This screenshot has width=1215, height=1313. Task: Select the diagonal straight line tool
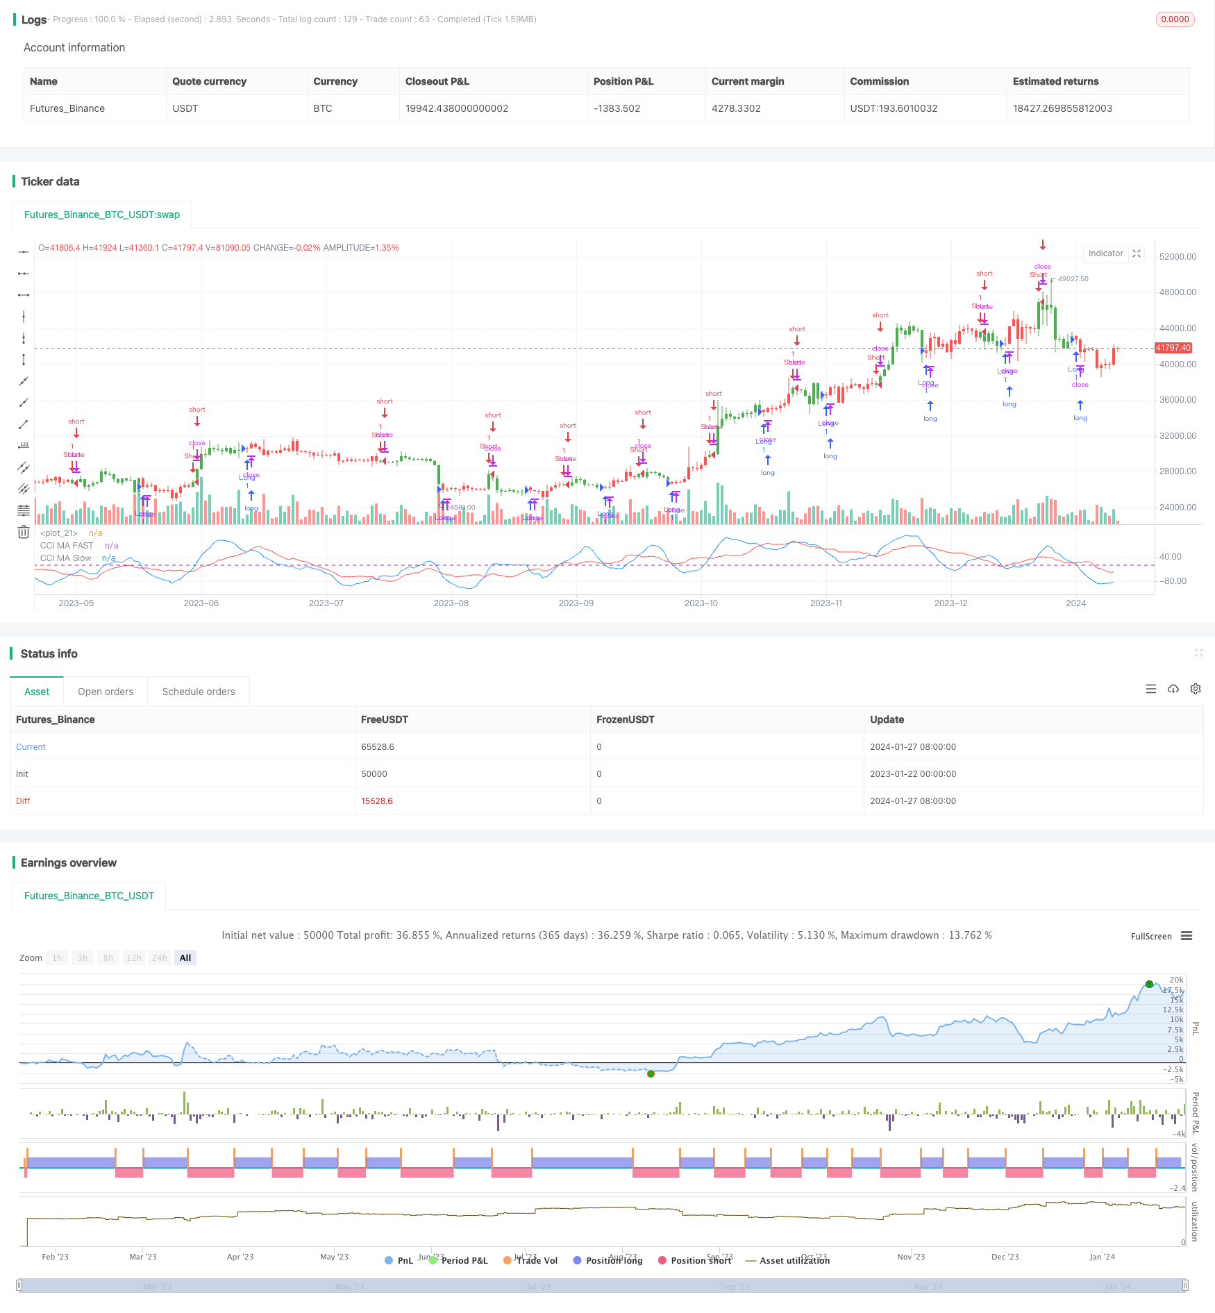point(24,381)
